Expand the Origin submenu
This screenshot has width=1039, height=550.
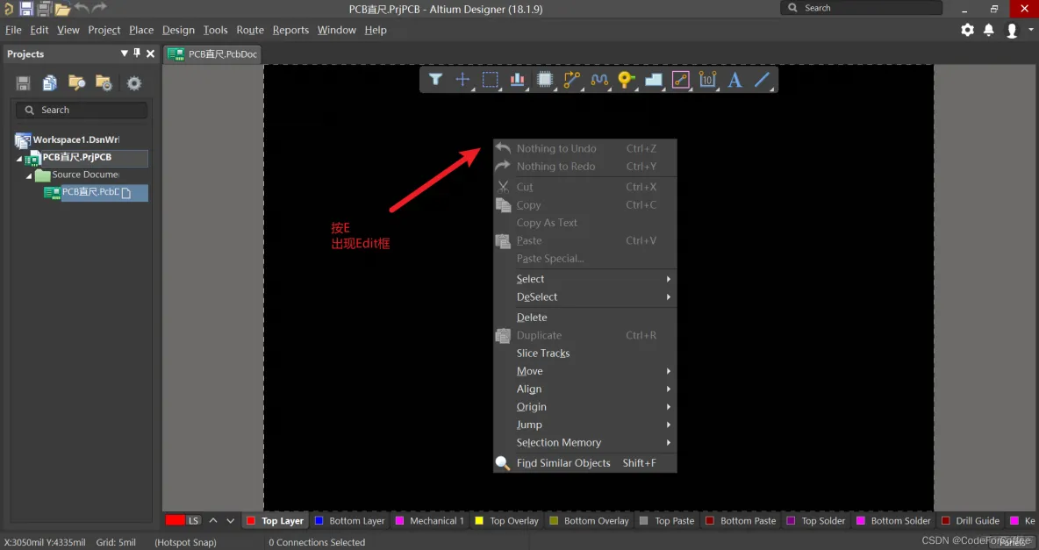point(585,407)
